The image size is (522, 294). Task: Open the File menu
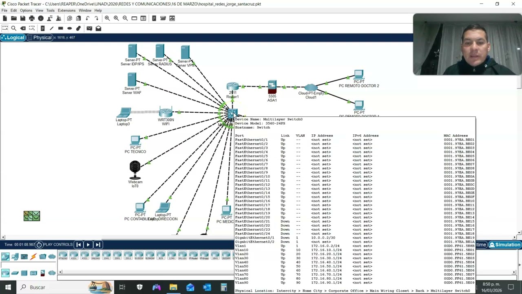pos(4,10)
